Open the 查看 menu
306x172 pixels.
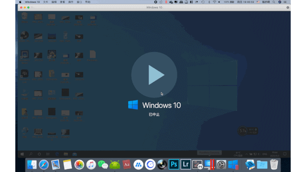(x=62, y=2)
